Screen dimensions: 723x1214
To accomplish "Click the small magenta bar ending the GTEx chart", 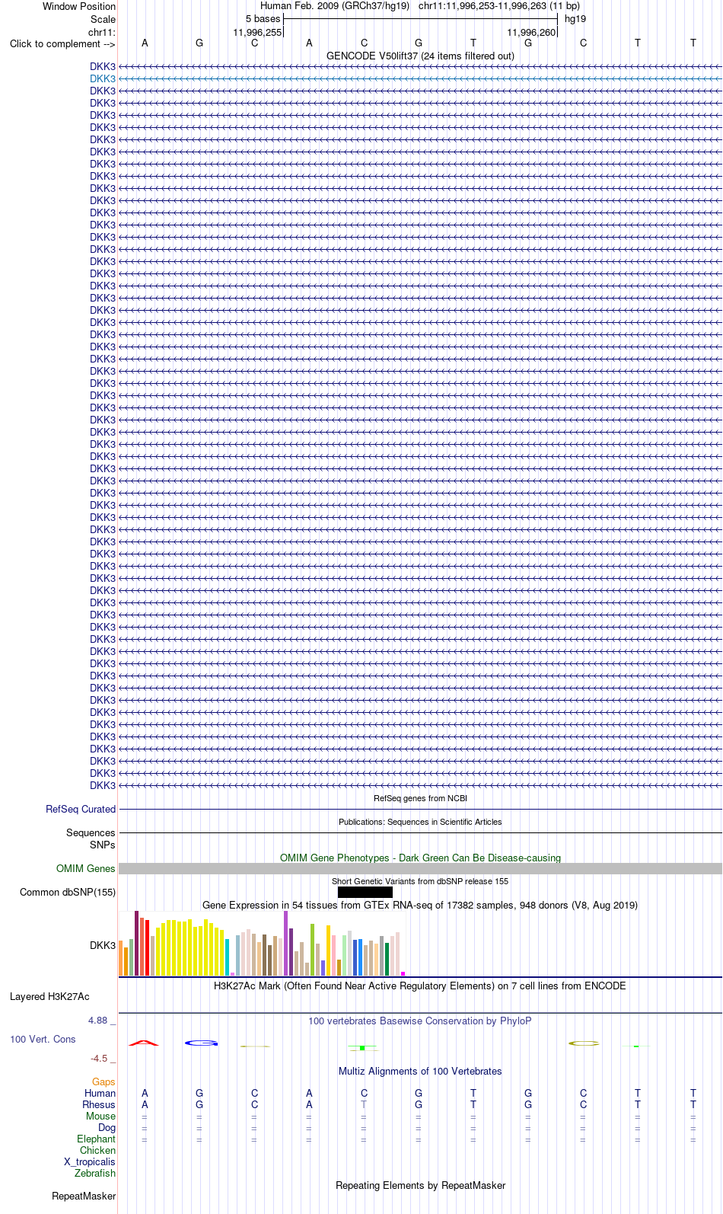I will pos(403,973).
